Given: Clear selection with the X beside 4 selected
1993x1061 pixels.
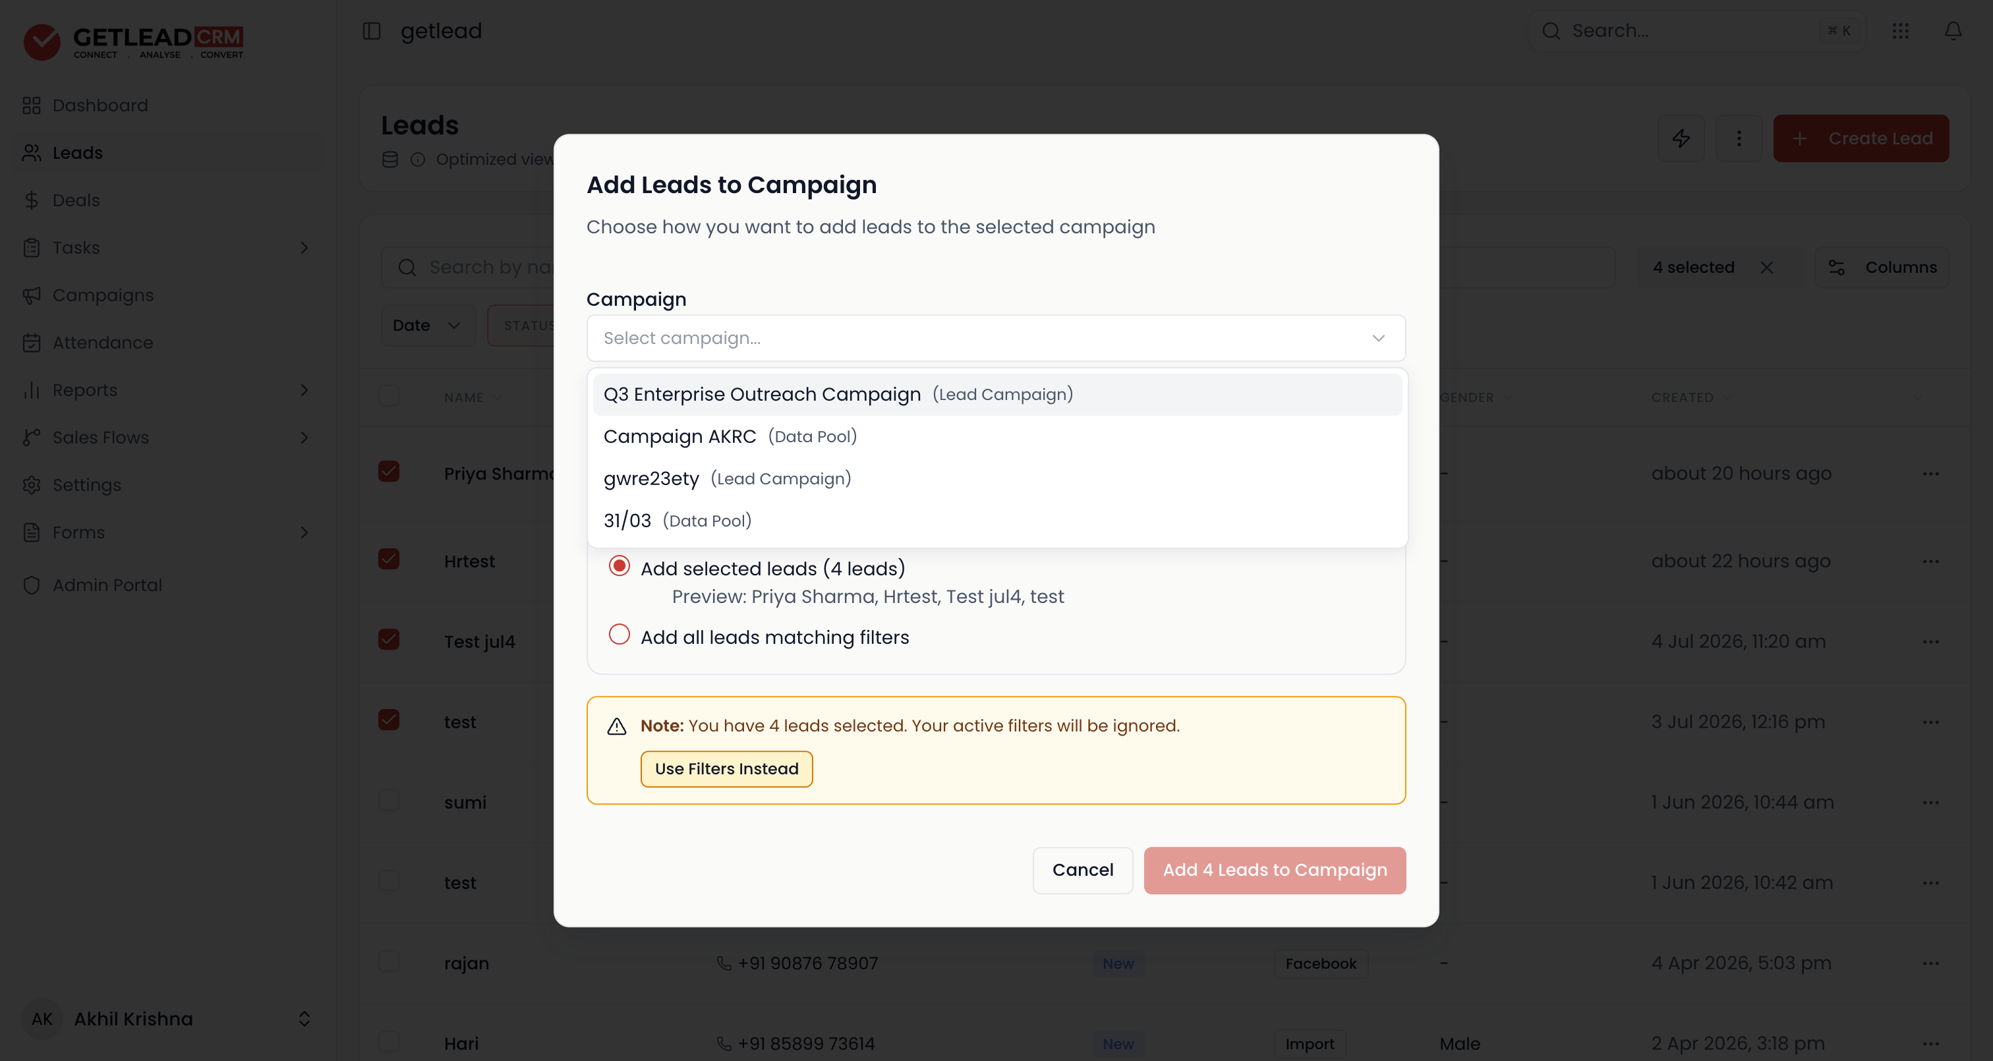Looking at the screenshot, I should pyautogui.click(x=1766, y=268).
